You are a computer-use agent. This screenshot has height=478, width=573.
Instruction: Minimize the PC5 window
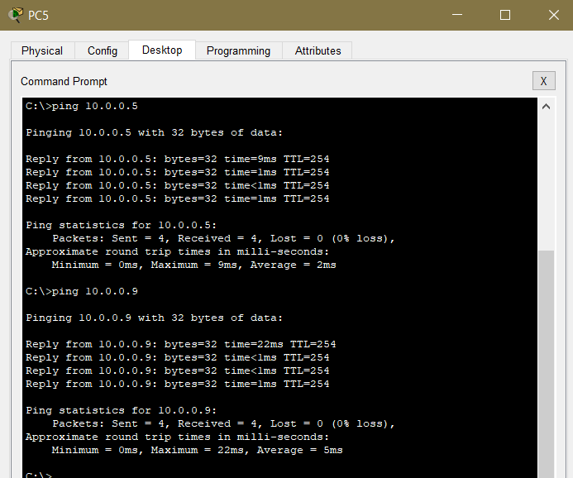click(457, 15)
